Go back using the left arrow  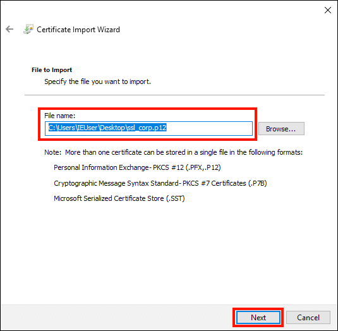point(9,29)
